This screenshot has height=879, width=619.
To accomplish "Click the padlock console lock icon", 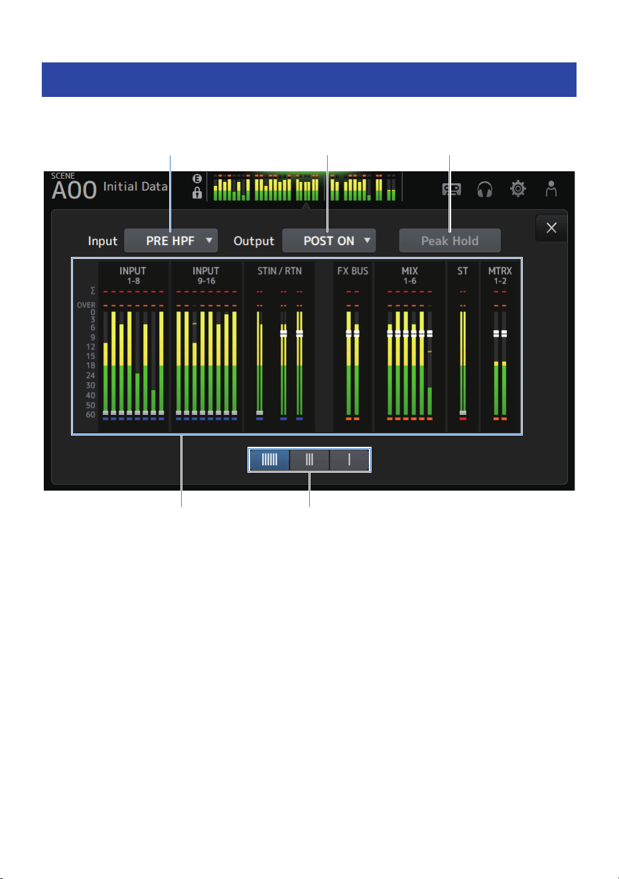I will point(197,193).
